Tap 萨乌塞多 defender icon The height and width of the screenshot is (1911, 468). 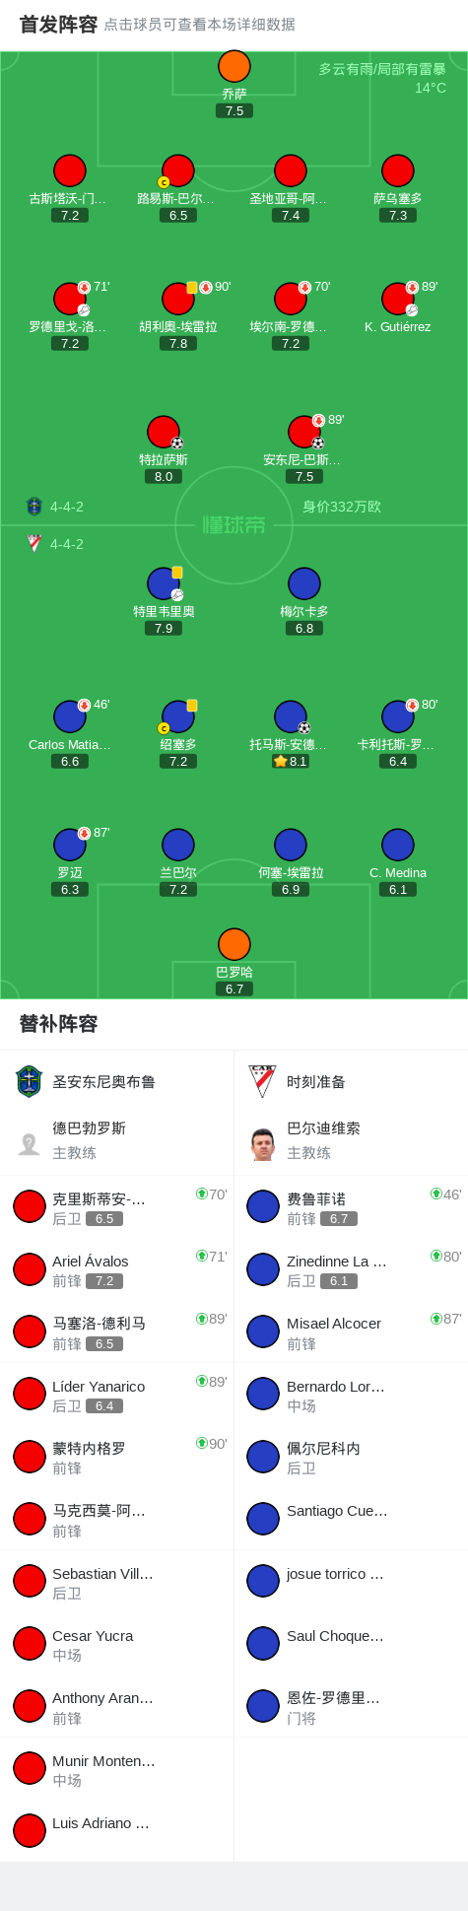[x=398, y=171]
